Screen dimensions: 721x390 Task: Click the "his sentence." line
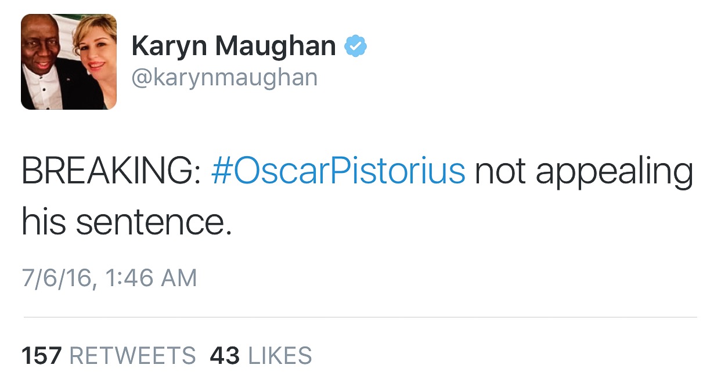coord(127,222)
